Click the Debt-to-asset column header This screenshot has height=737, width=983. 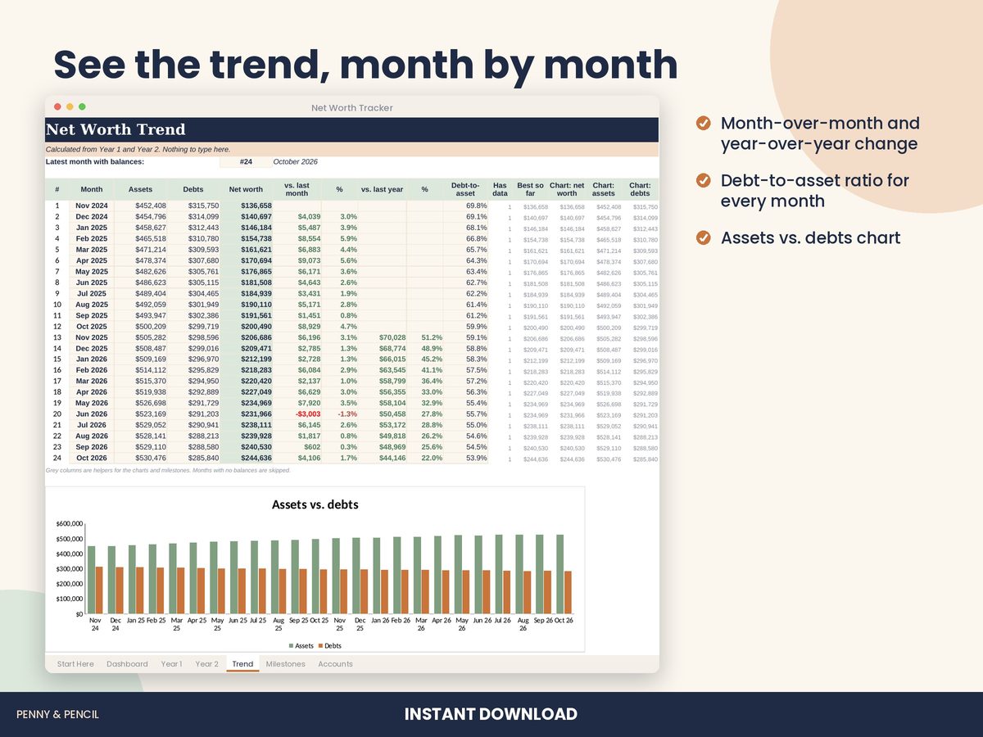(x=465, y=189)
